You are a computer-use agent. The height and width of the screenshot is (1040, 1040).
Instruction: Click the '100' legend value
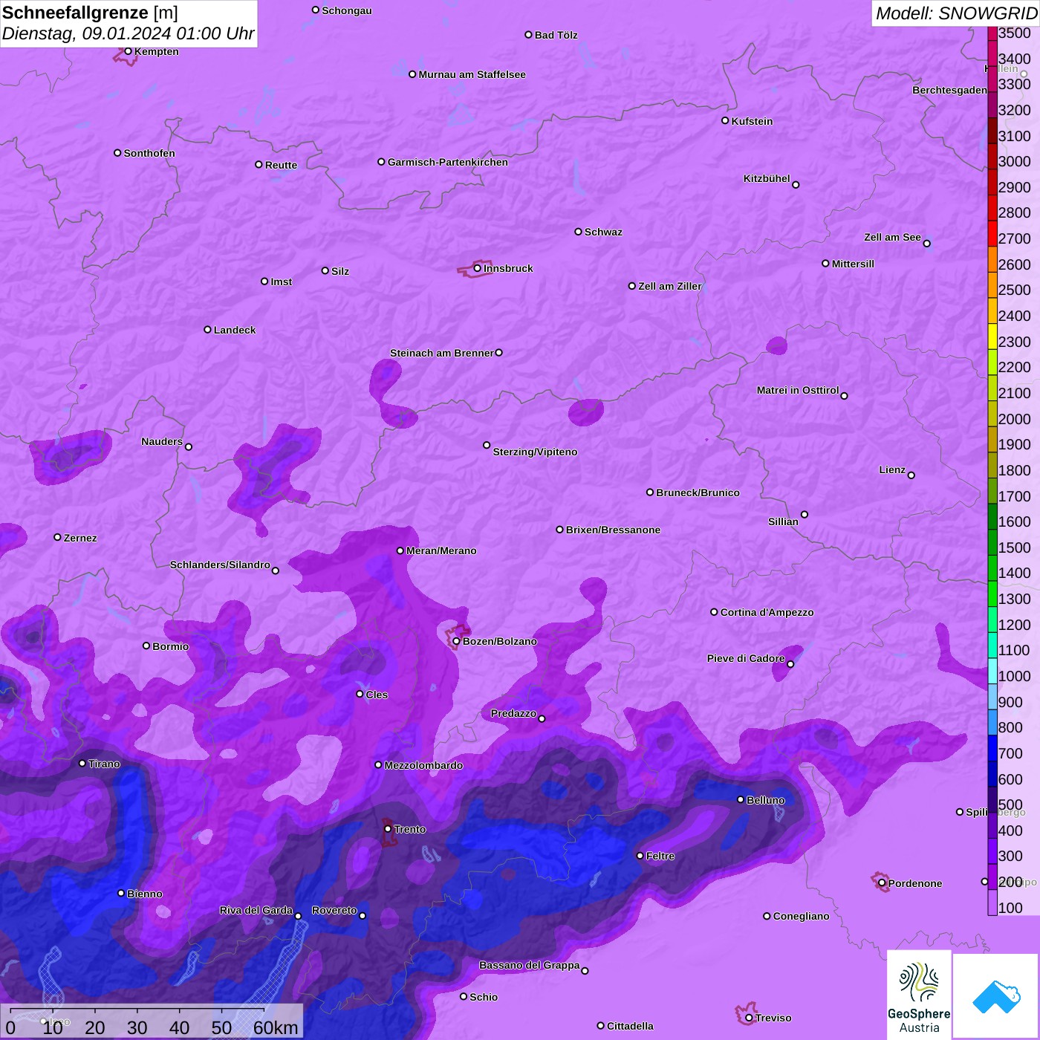tap(1010, 908)
